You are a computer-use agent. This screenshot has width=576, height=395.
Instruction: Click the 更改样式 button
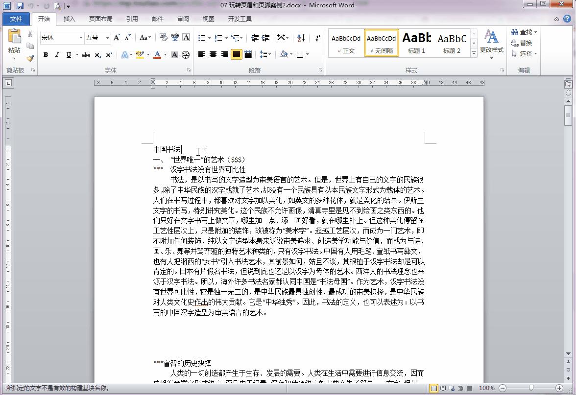click(x=491, y=43)
